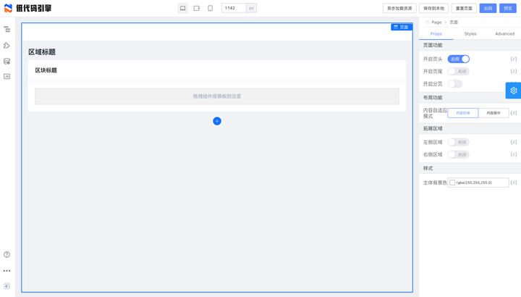Image resolution: width=521 pixels, height=297 pixels.
Task: Turn off the 开启页头 switch
Action: pos(459,59)
